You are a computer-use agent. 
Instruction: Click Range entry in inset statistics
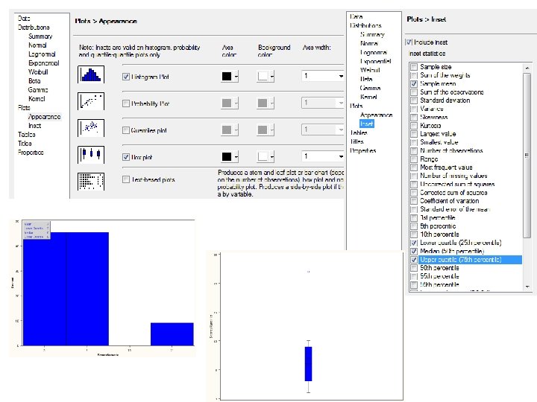(x=429, y=159)
